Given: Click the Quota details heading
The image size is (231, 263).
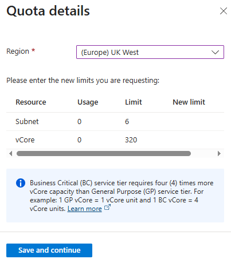Looking at the screenshot, I should [x=48, y=11].
